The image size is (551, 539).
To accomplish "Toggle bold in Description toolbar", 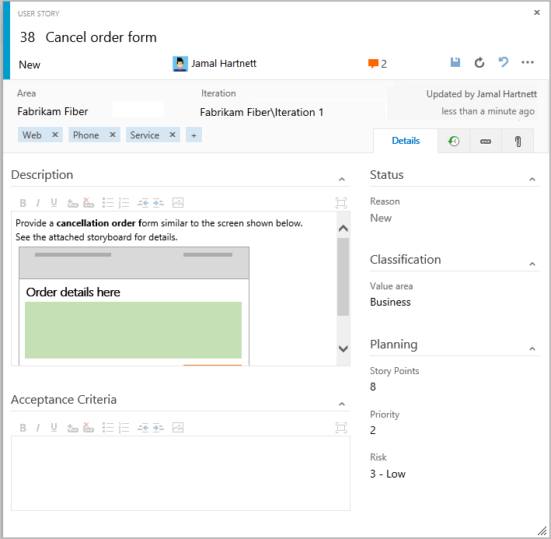I will (x=23, y=203).
